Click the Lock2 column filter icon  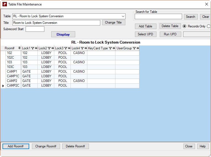pos(49,48)
